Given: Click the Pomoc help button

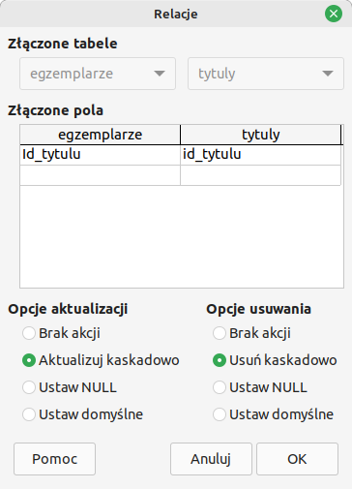Looking at the screenshot, I should click(54, 459).
